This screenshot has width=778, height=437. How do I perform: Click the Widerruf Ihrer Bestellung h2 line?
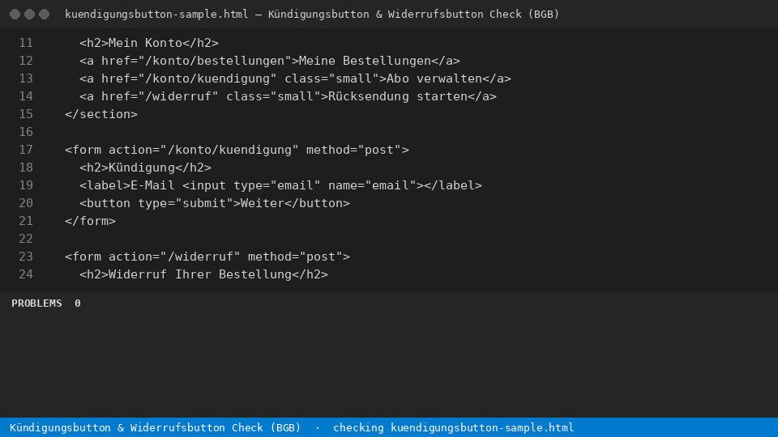point(203,275)
